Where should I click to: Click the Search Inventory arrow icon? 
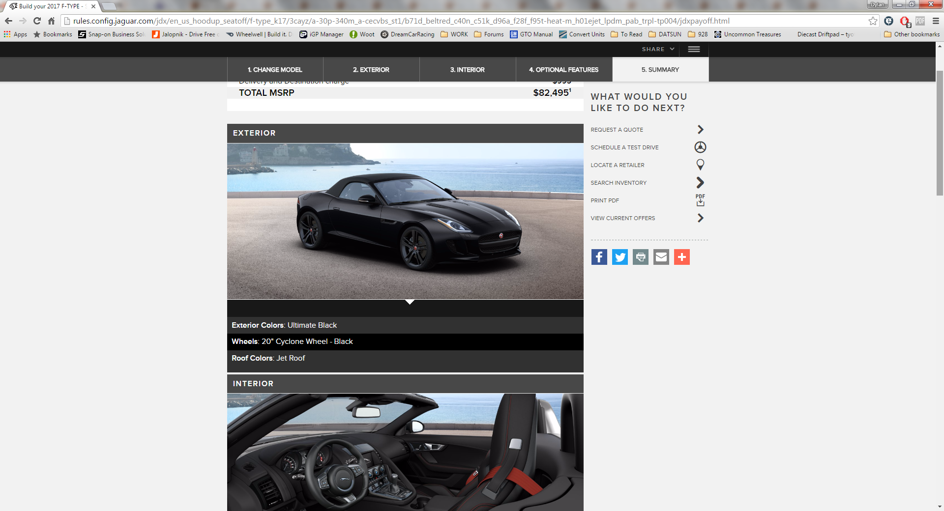point(700,182)
